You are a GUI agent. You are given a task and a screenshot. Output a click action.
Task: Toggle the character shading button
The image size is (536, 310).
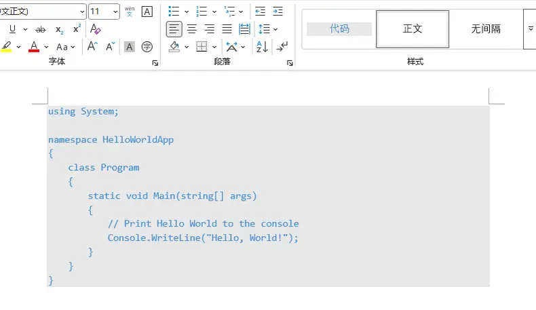(129, 47)
